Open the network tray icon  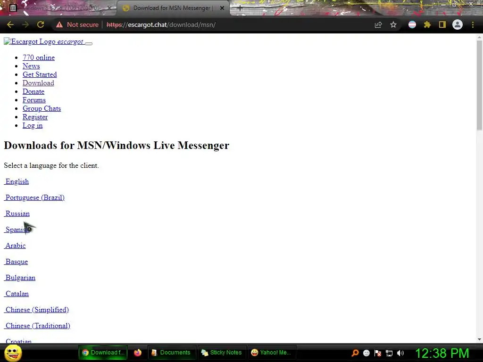coord(389,353)
